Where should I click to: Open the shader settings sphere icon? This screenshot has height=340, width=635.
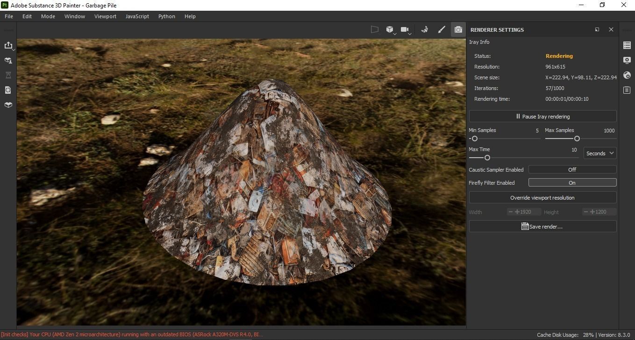[x=627, y=75]
